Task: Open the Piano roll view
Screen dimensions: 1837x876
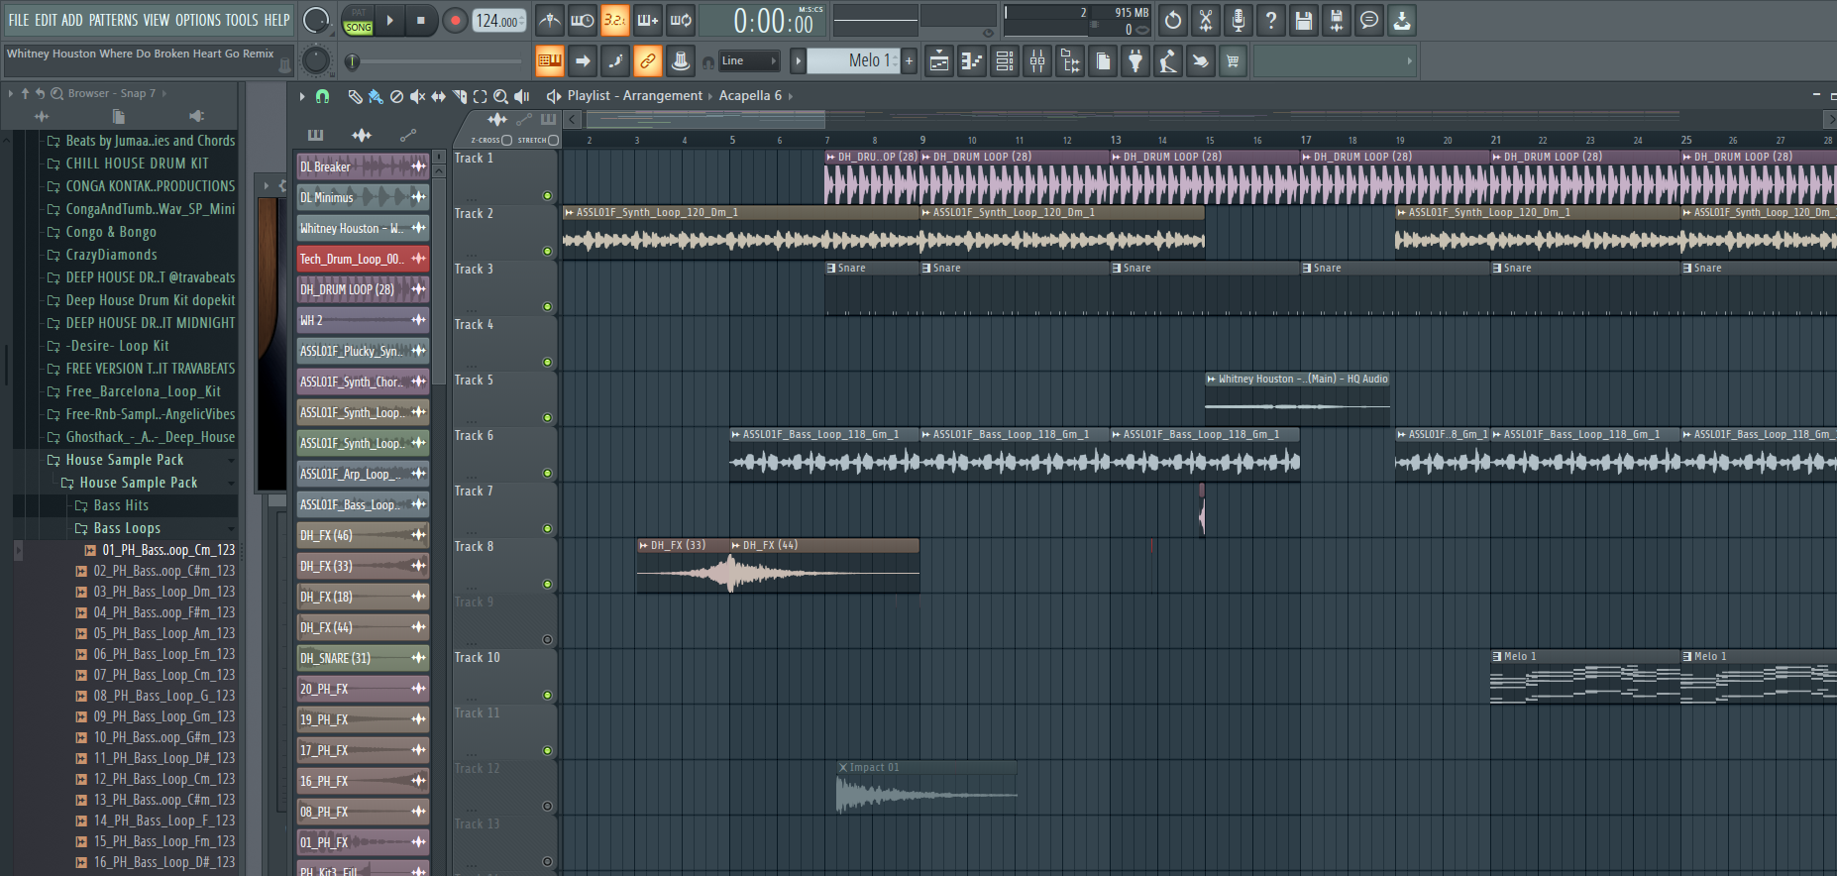Action: [972, 61]
